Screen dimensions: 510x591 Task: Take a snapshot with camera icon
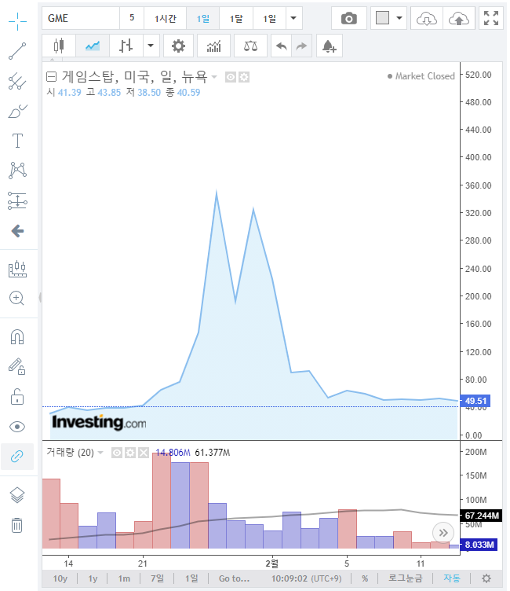coord(349,18)
